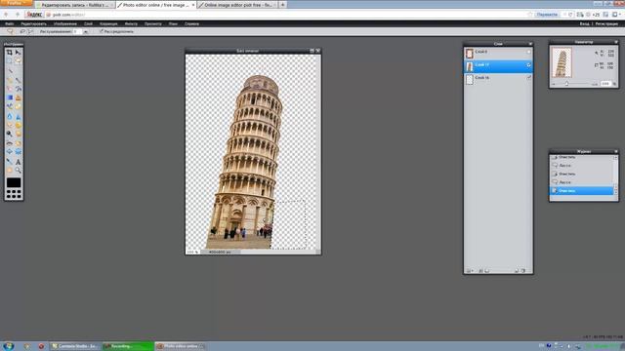This screenshot has height=351, width=625.
Task: Open the Фильтр menu
Action: pos(131,23)
